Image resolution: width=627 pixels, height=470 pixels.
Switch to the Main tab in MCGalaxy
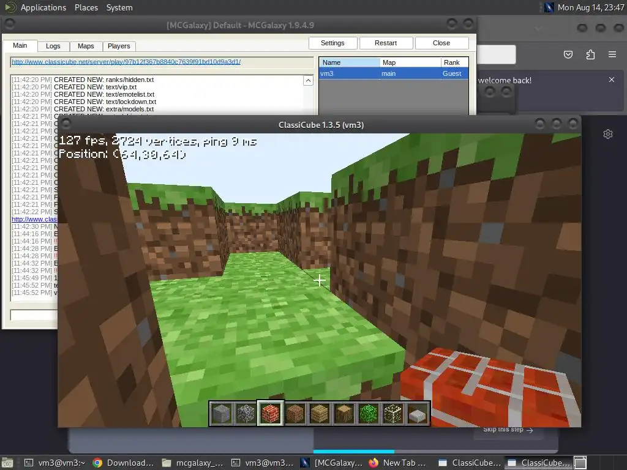[20, 45]
